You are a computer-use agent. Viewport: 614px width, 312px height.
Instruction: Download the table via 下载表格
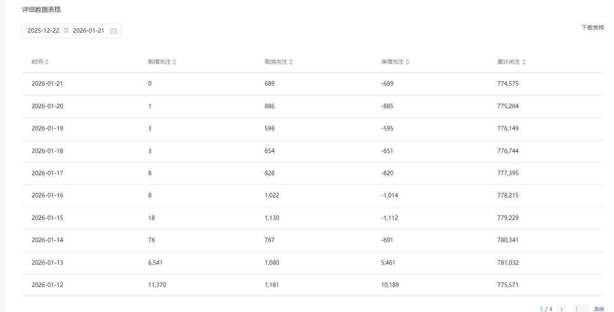(593, 27)
